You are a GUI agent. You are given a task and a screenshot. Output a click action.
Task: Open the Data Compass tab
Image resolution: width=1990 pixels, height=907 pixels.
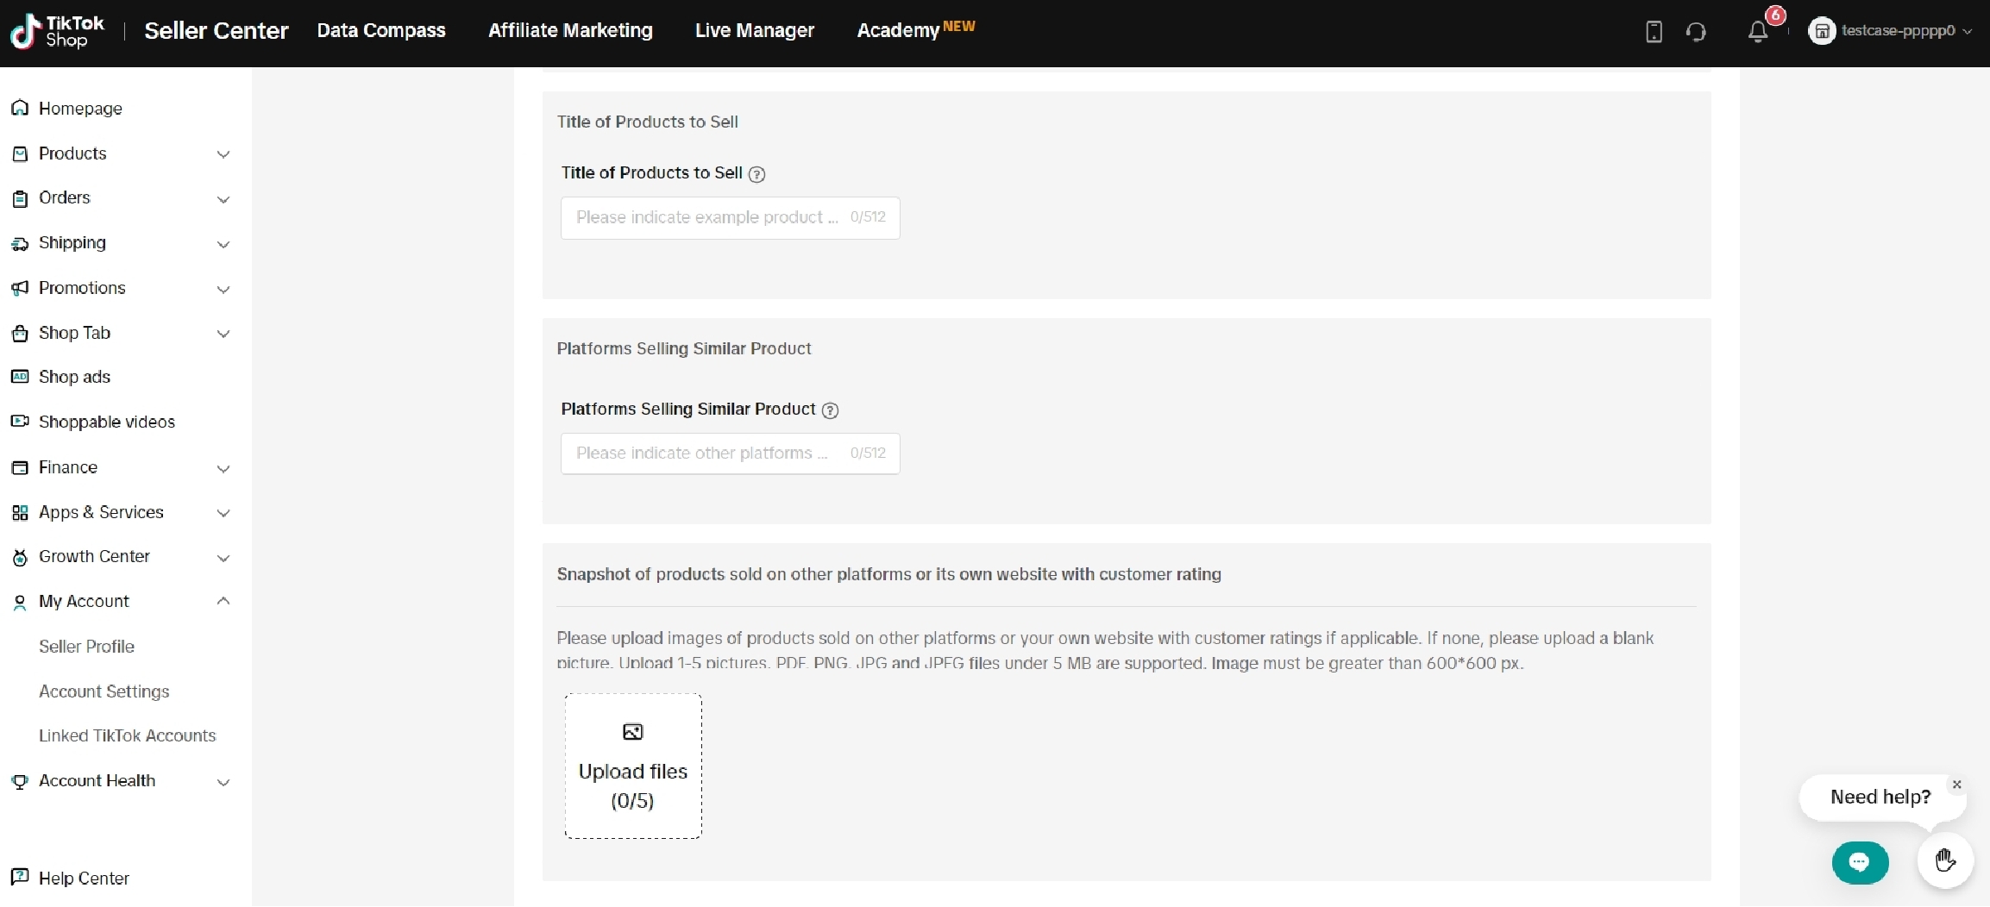coord(380,30)
